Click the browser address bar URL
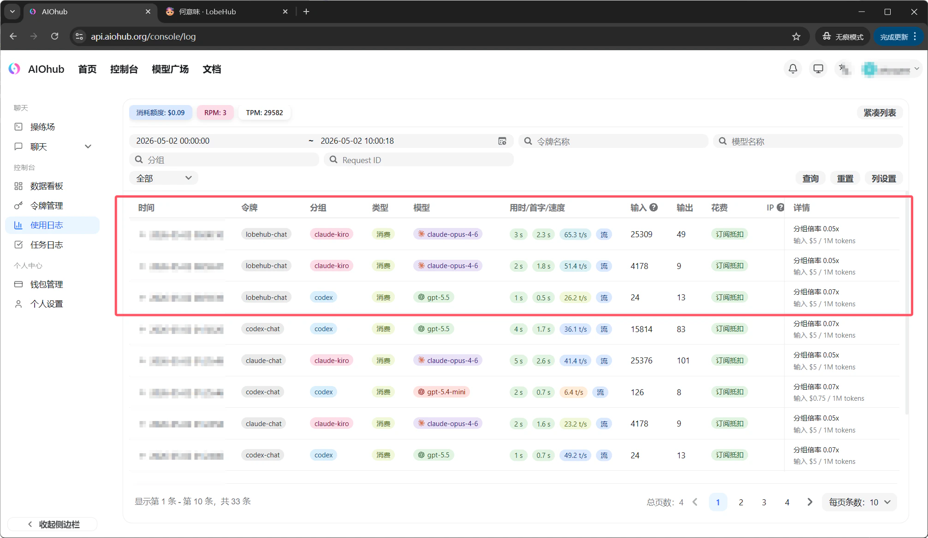The width and height of the screenshot is (928, 538). pyautogui.click(x=143, y=36)
